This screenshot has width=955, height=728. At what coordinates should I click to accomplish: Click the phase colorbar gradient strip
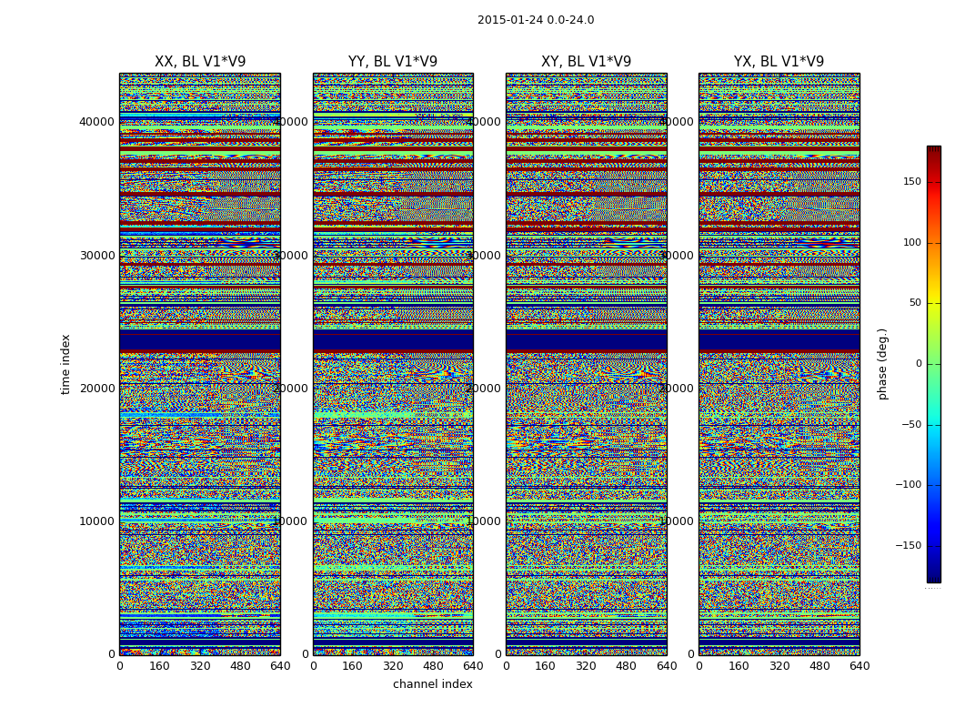pyautogui.click(x=934, y=364)
